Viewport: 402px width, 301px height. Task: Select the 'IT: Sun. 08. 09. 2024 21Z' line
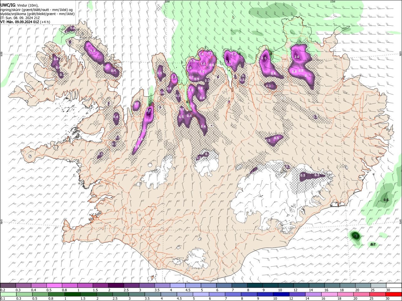(x=20, y=18)
